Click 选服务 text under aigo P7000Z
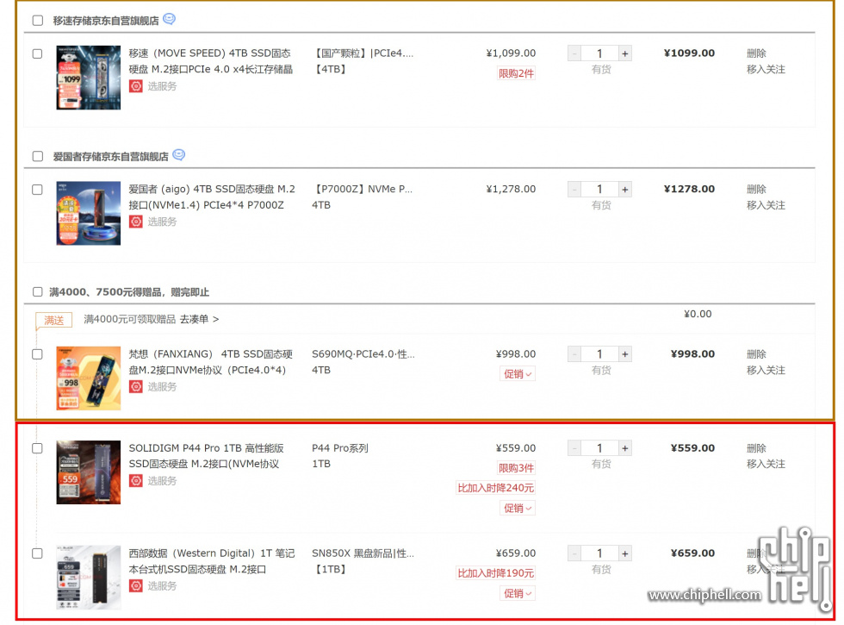Viewport: 844px width, 625px height. tap(162, 222)
